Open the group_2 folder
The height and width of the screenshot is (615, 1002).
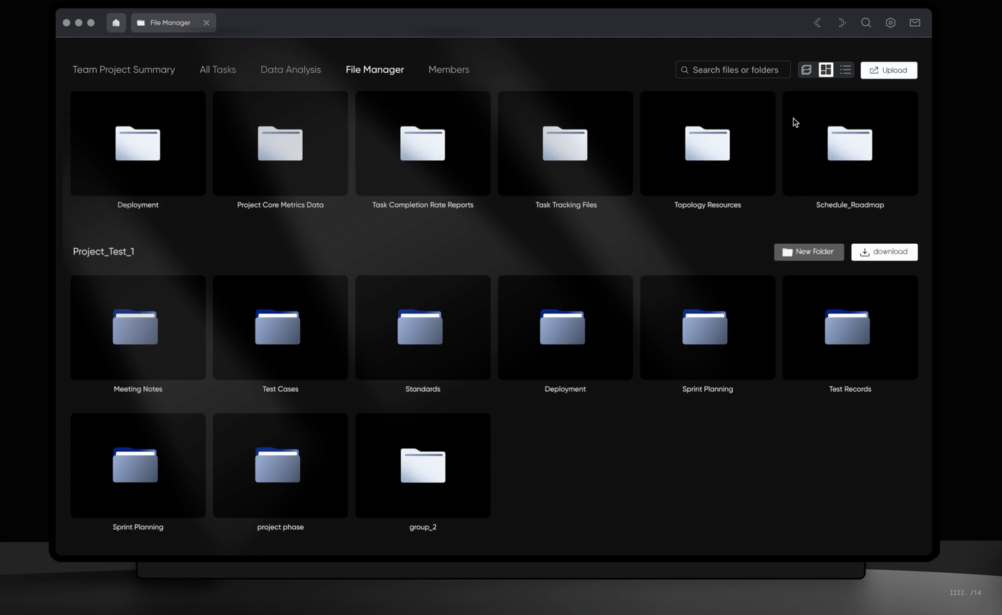[x=423, y=466]
